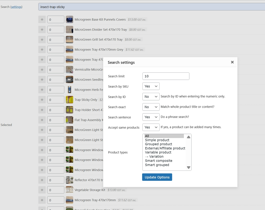Click drag handle for Flat Trap Assembly row
265x210 pixels.
[42, 120]
